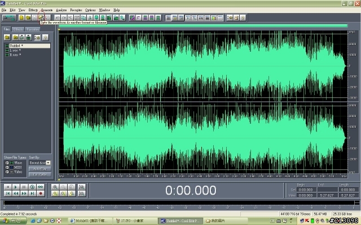Image resolution: width=361 pixels, height=225 pixels.
Task: Toggle the MIDI file type checkbox
Action: click(7, 167)
